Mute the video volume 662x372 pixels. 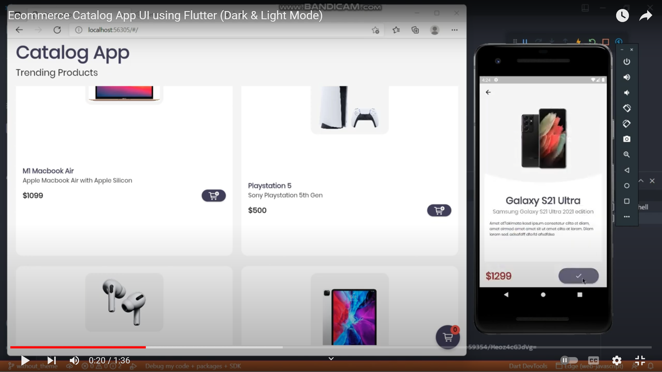[74, 361]
